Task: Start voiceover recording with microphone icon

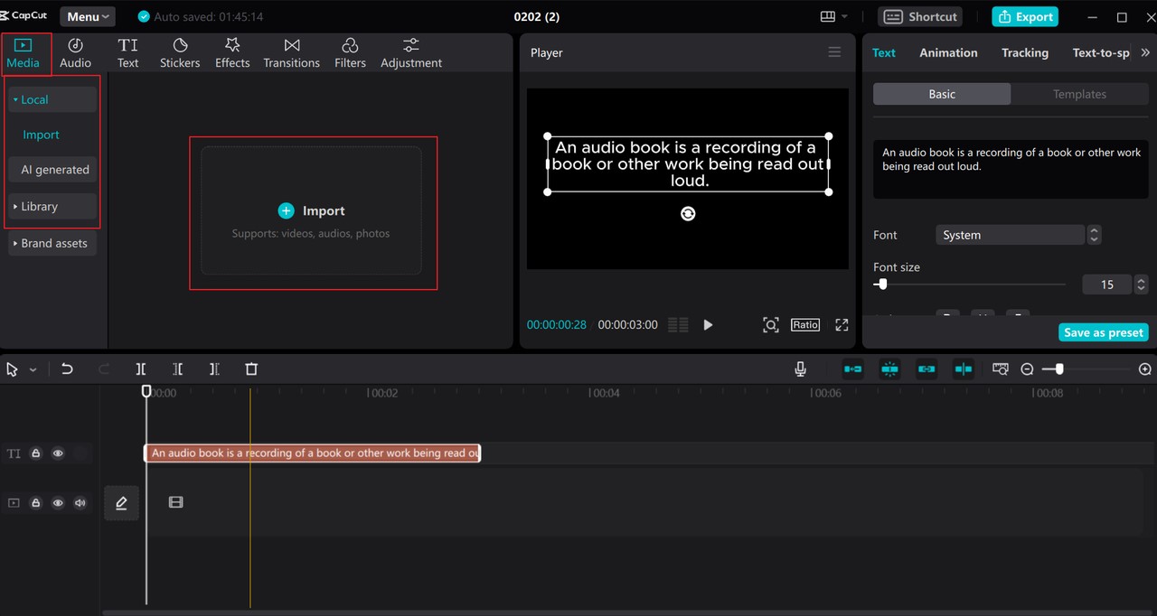Action: coord(800,369)
